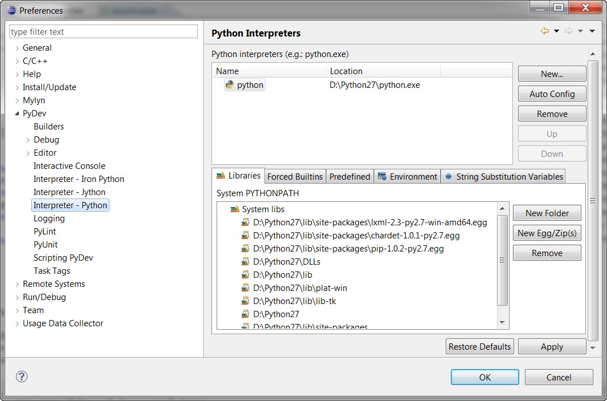Click the System libs folder icon
Image resolution: width=607 pixels, height=401 pixels.
pyautogui.click(x=234, y=209)
